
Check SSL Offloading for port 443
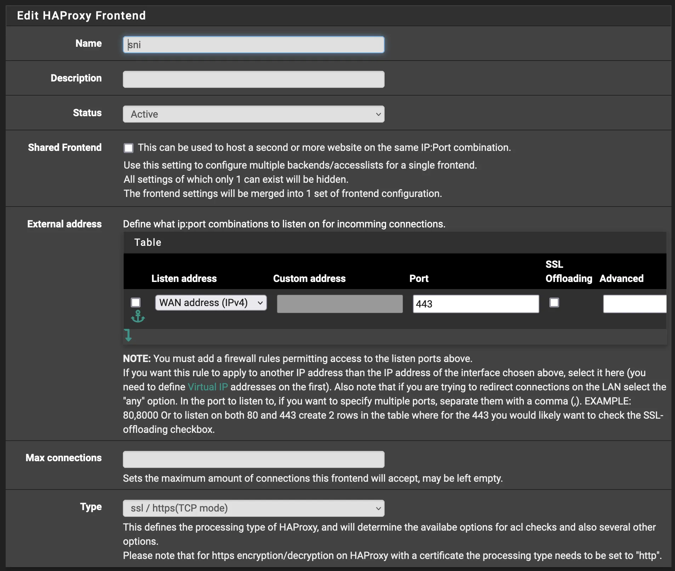[554, 302]
